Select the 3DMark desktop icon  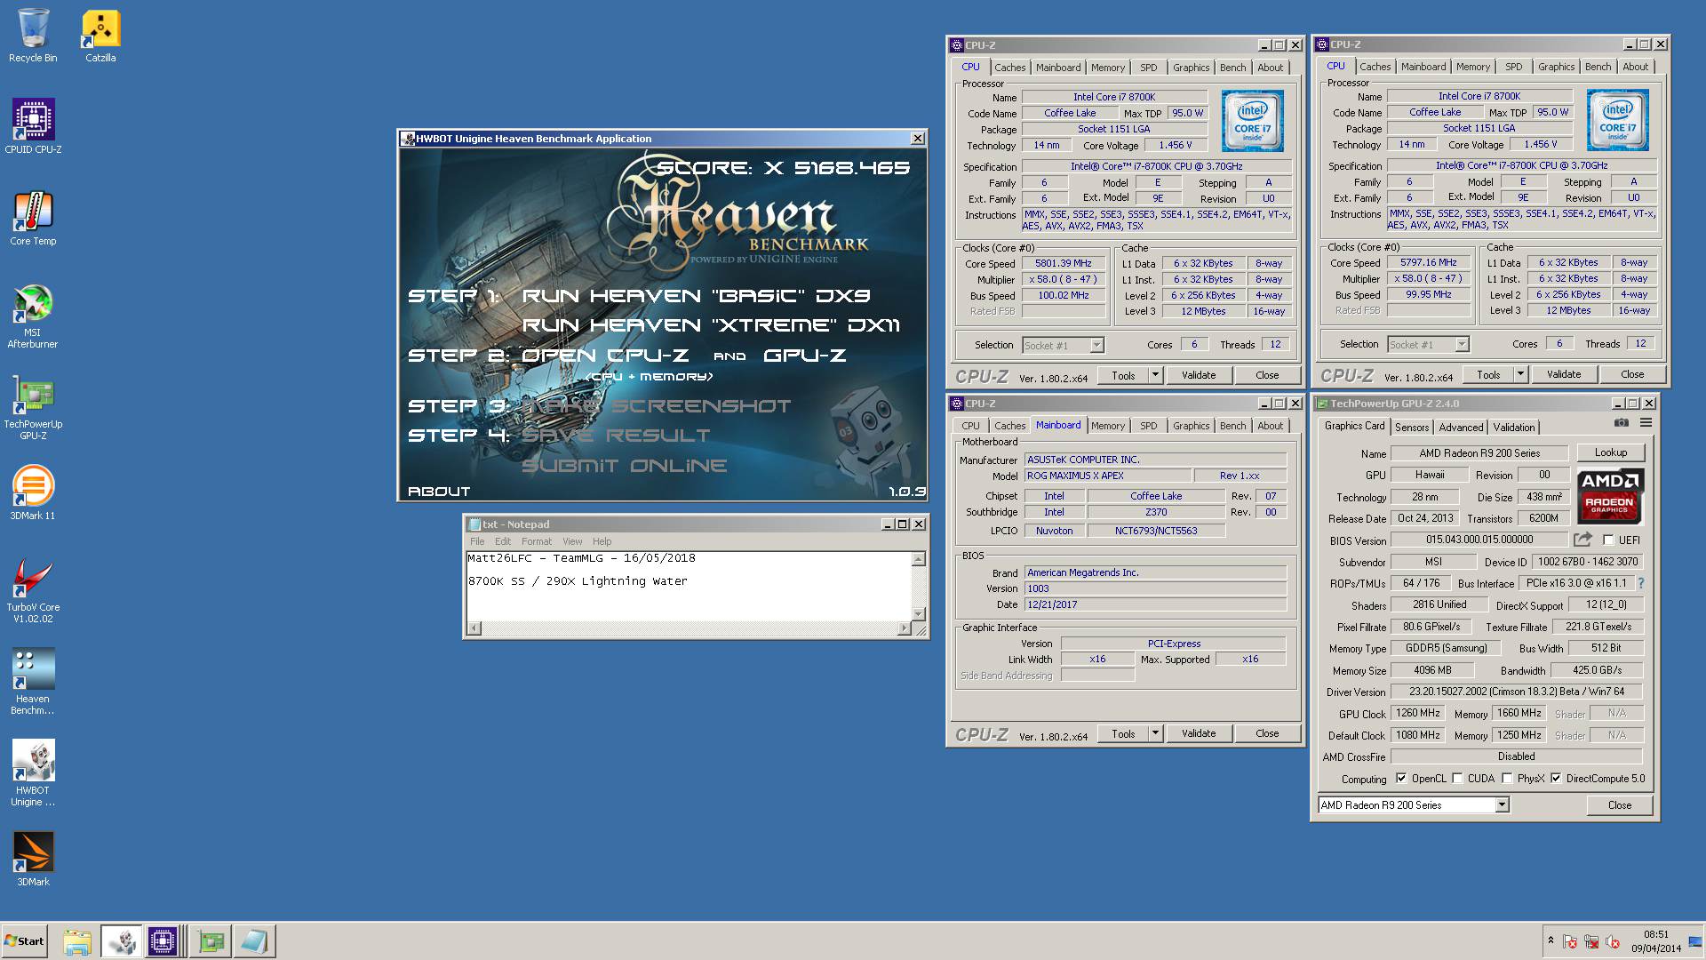point(33,860)
